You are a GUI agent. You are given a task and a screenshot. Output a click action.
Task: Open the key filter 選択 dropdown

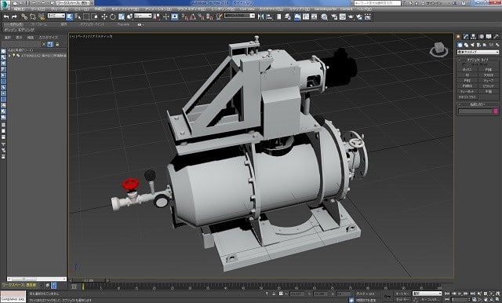[x=427, y=294]
